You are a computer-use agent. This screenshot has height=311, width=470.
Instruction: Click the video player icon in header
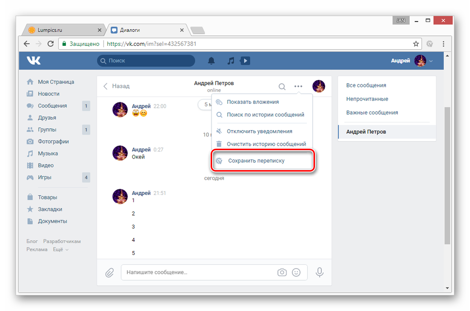click(x=245, y=61)
